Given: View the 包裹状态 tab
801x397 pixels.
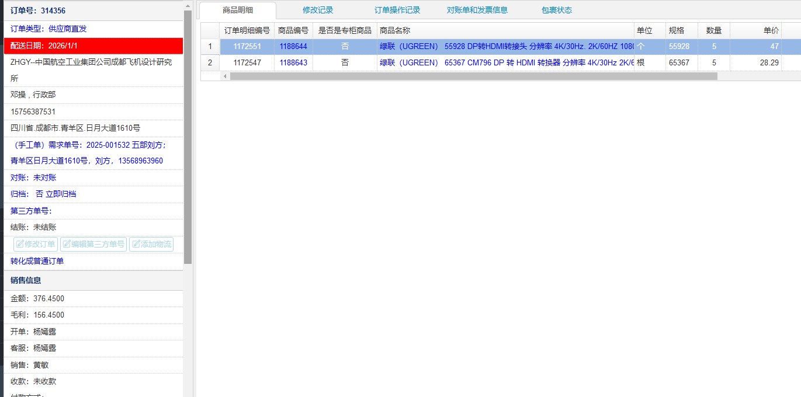Looking at the screenshot, I should tap(557, 10).
